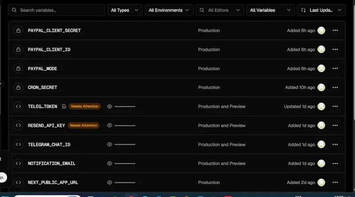Select the TELEG_TOKEN variable name
The height and width of the screenshot is (197, 355).
(42, 106)
